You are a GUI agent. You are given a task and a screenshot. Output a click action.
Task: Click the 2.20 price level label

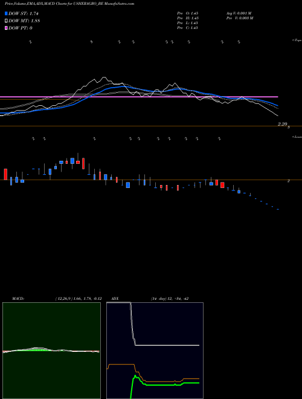(x=282, y=124)
